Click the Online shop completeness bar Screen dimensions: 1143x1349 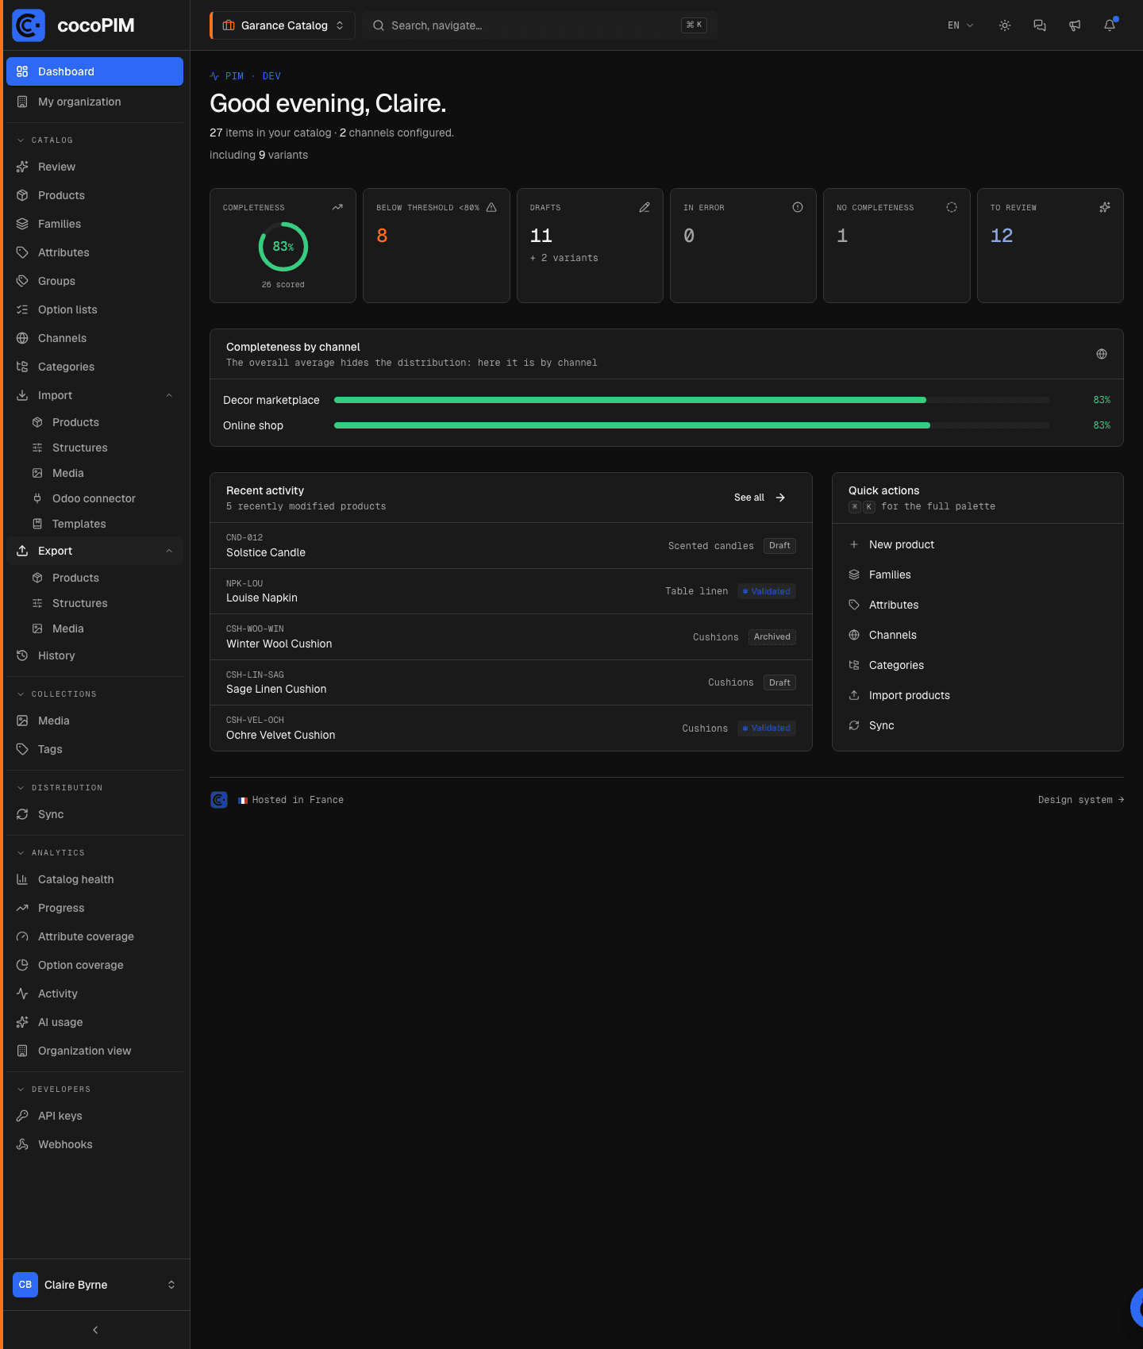click(x=692, y=425)
